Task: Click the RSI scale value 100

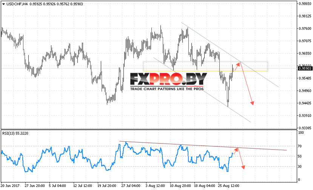Action: 301,133
